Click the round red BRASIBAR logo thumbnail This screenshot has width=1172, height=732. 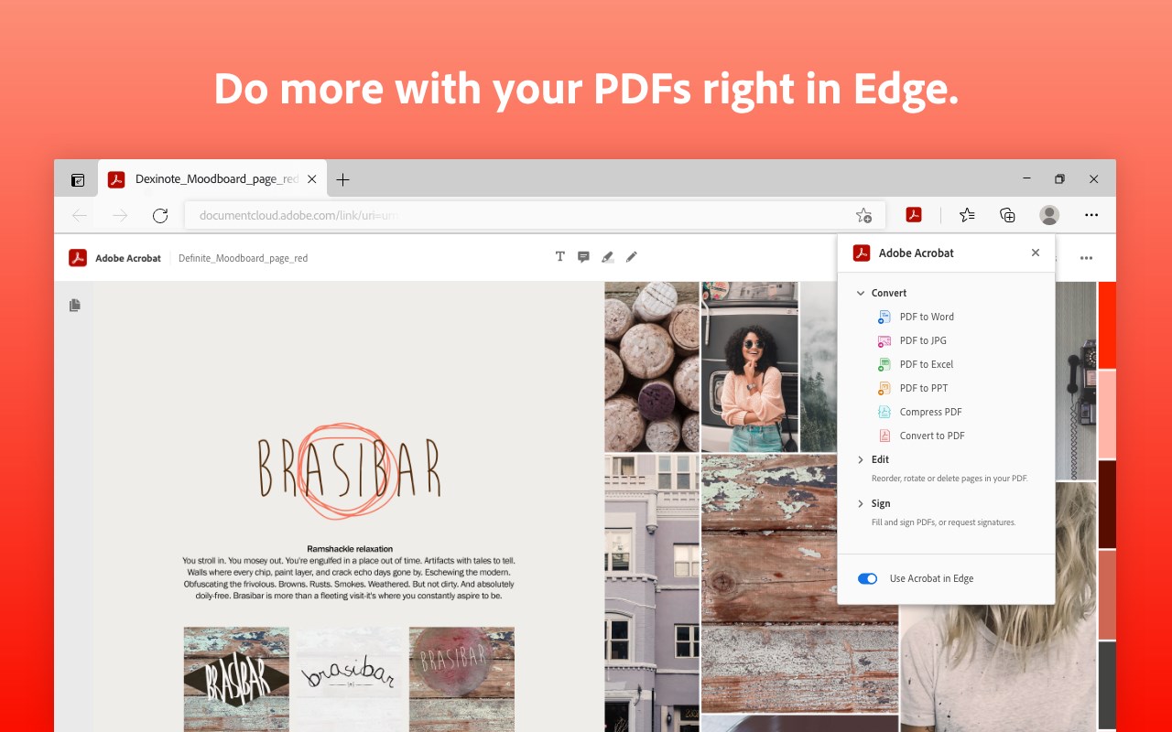(461, 678)
